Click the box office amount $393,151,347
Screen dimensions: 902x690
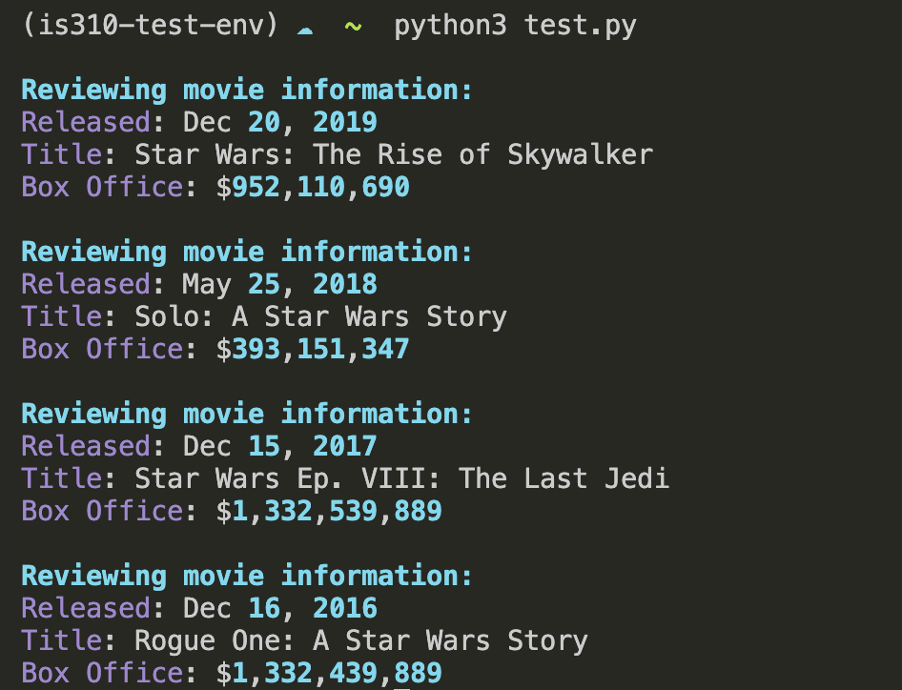[314, 349]
